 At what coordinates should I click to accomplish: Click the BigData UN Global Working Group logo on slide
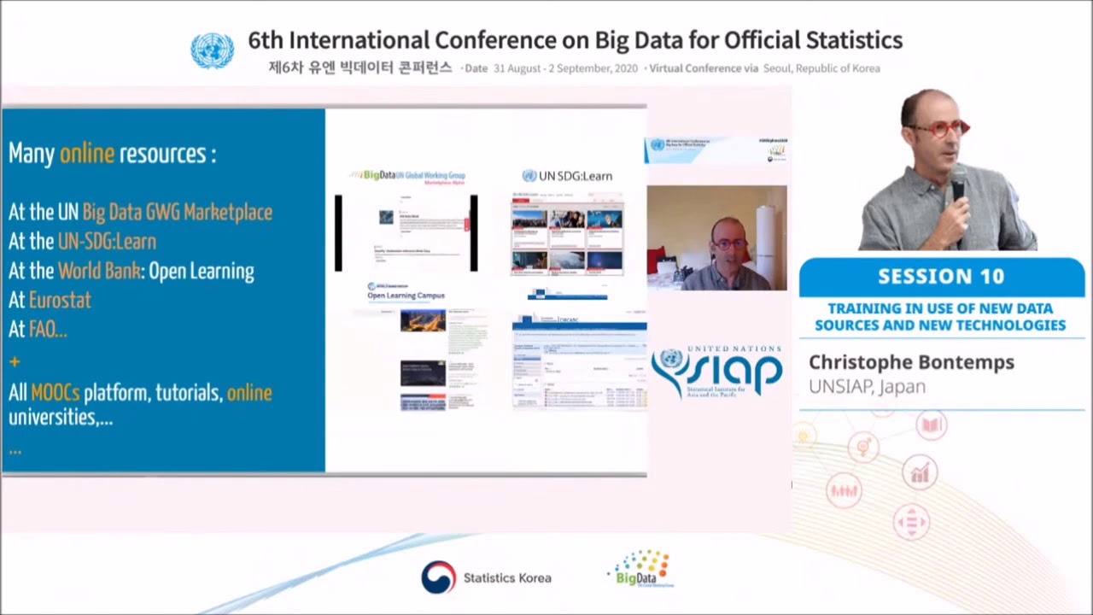point(406,176)
